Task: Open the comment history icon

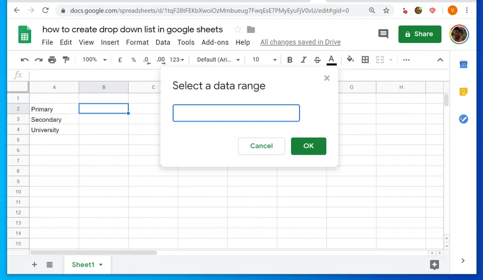Action: 383,33
